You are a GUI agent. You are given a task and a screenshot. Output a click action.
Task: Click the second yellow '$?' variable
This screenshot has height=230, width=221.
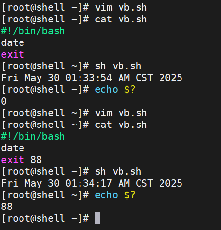pyautogui.click(x=130, y=195)
